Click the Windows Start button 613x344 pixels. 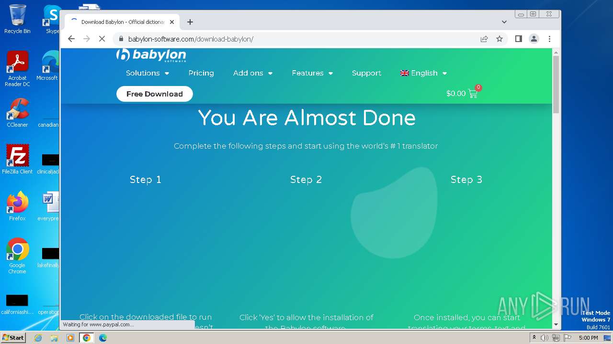point(13,337)
